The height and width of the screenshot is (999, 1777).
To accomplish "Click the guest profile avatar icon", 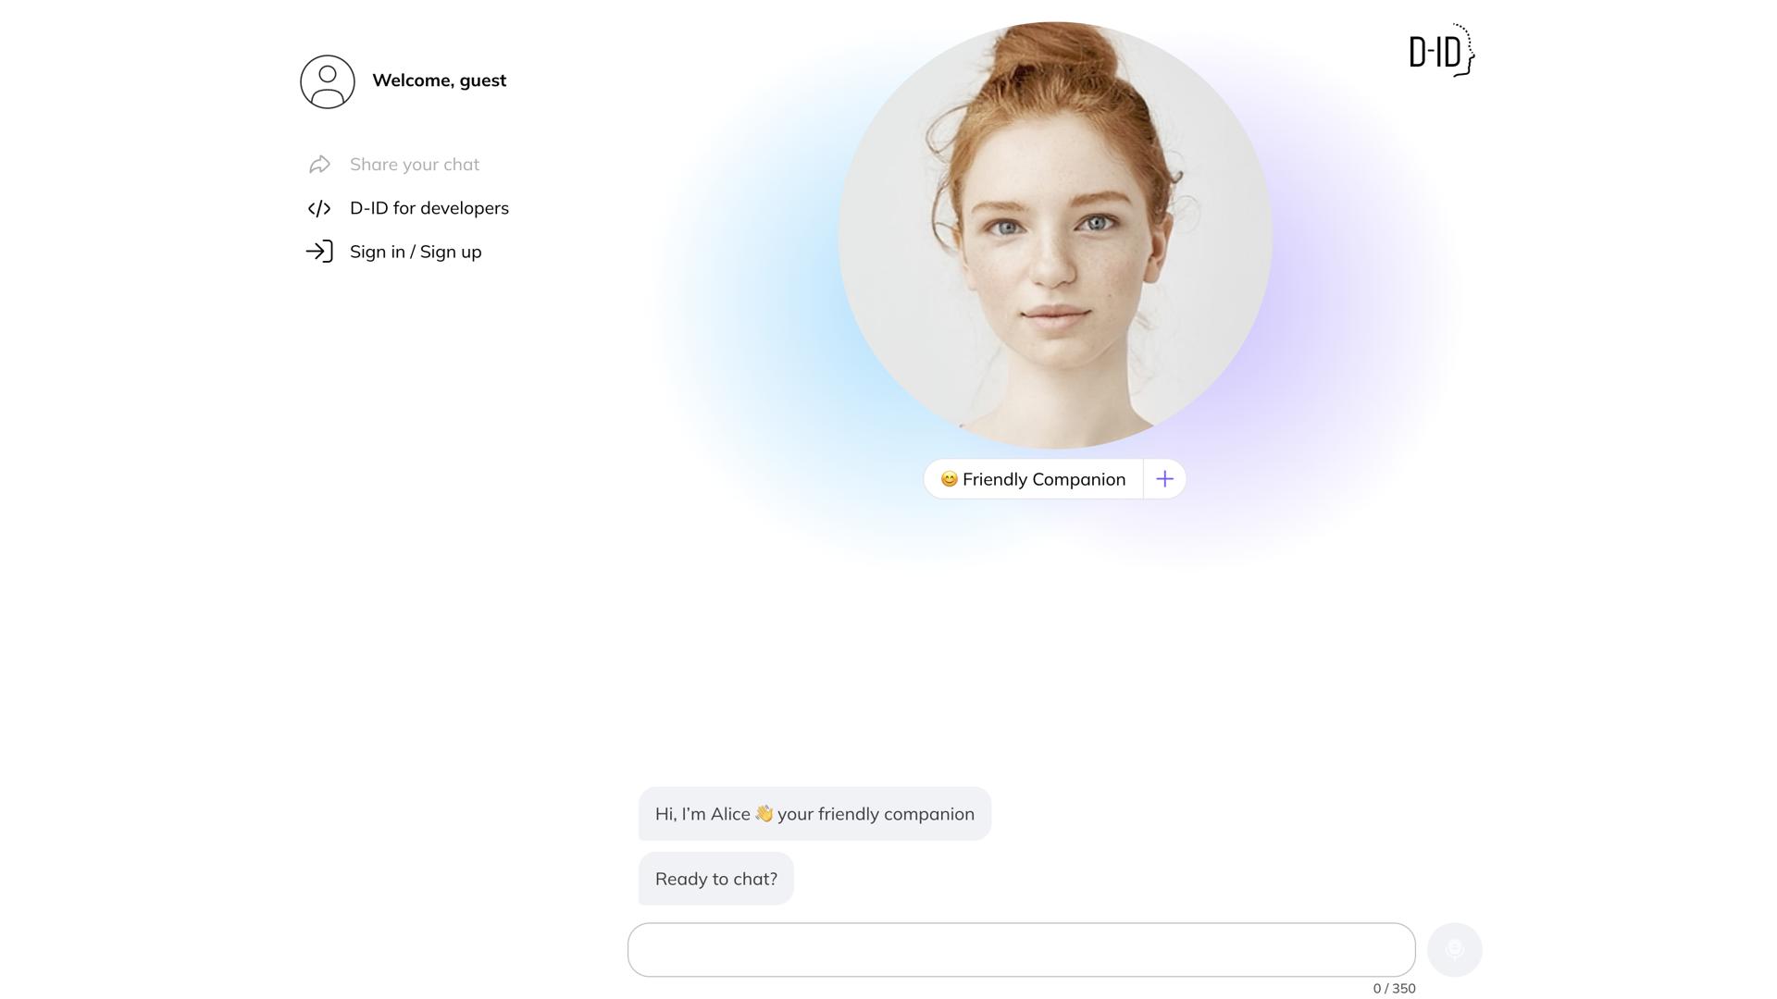I will pos(328,81).
